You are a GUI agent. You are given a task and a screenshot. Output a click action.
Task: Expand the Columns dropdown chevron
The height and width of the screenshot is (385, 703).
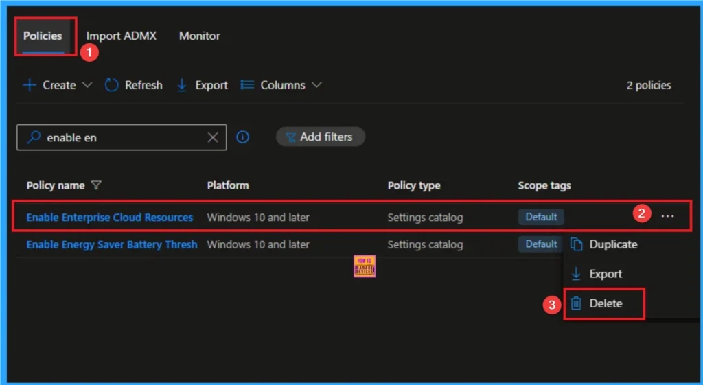tap(316, 85)
